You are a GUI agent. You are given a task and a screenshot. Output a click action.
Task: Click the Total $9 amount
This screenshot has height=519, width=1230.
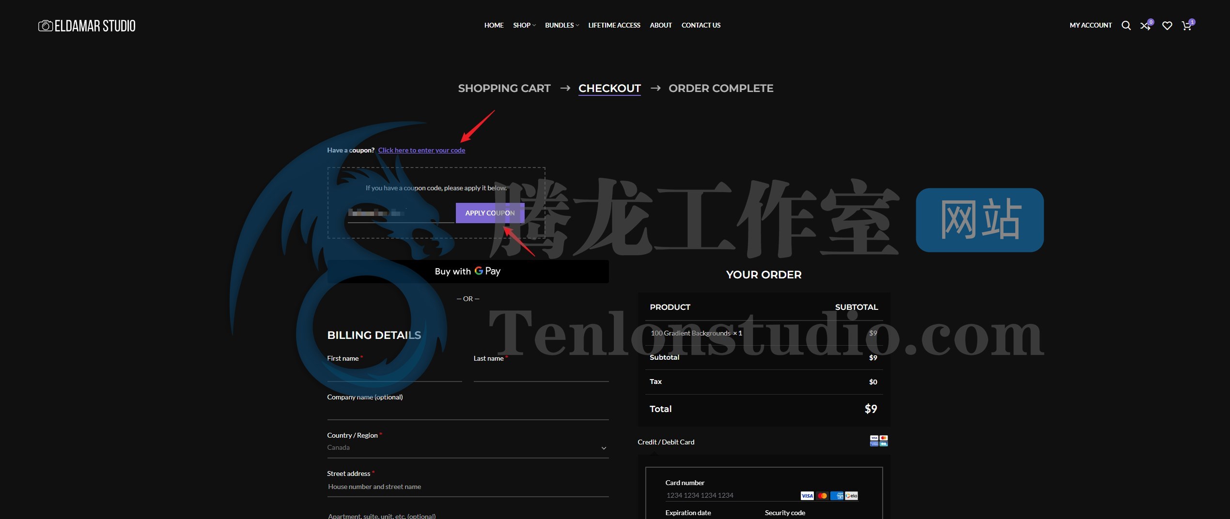coord(871,409)
